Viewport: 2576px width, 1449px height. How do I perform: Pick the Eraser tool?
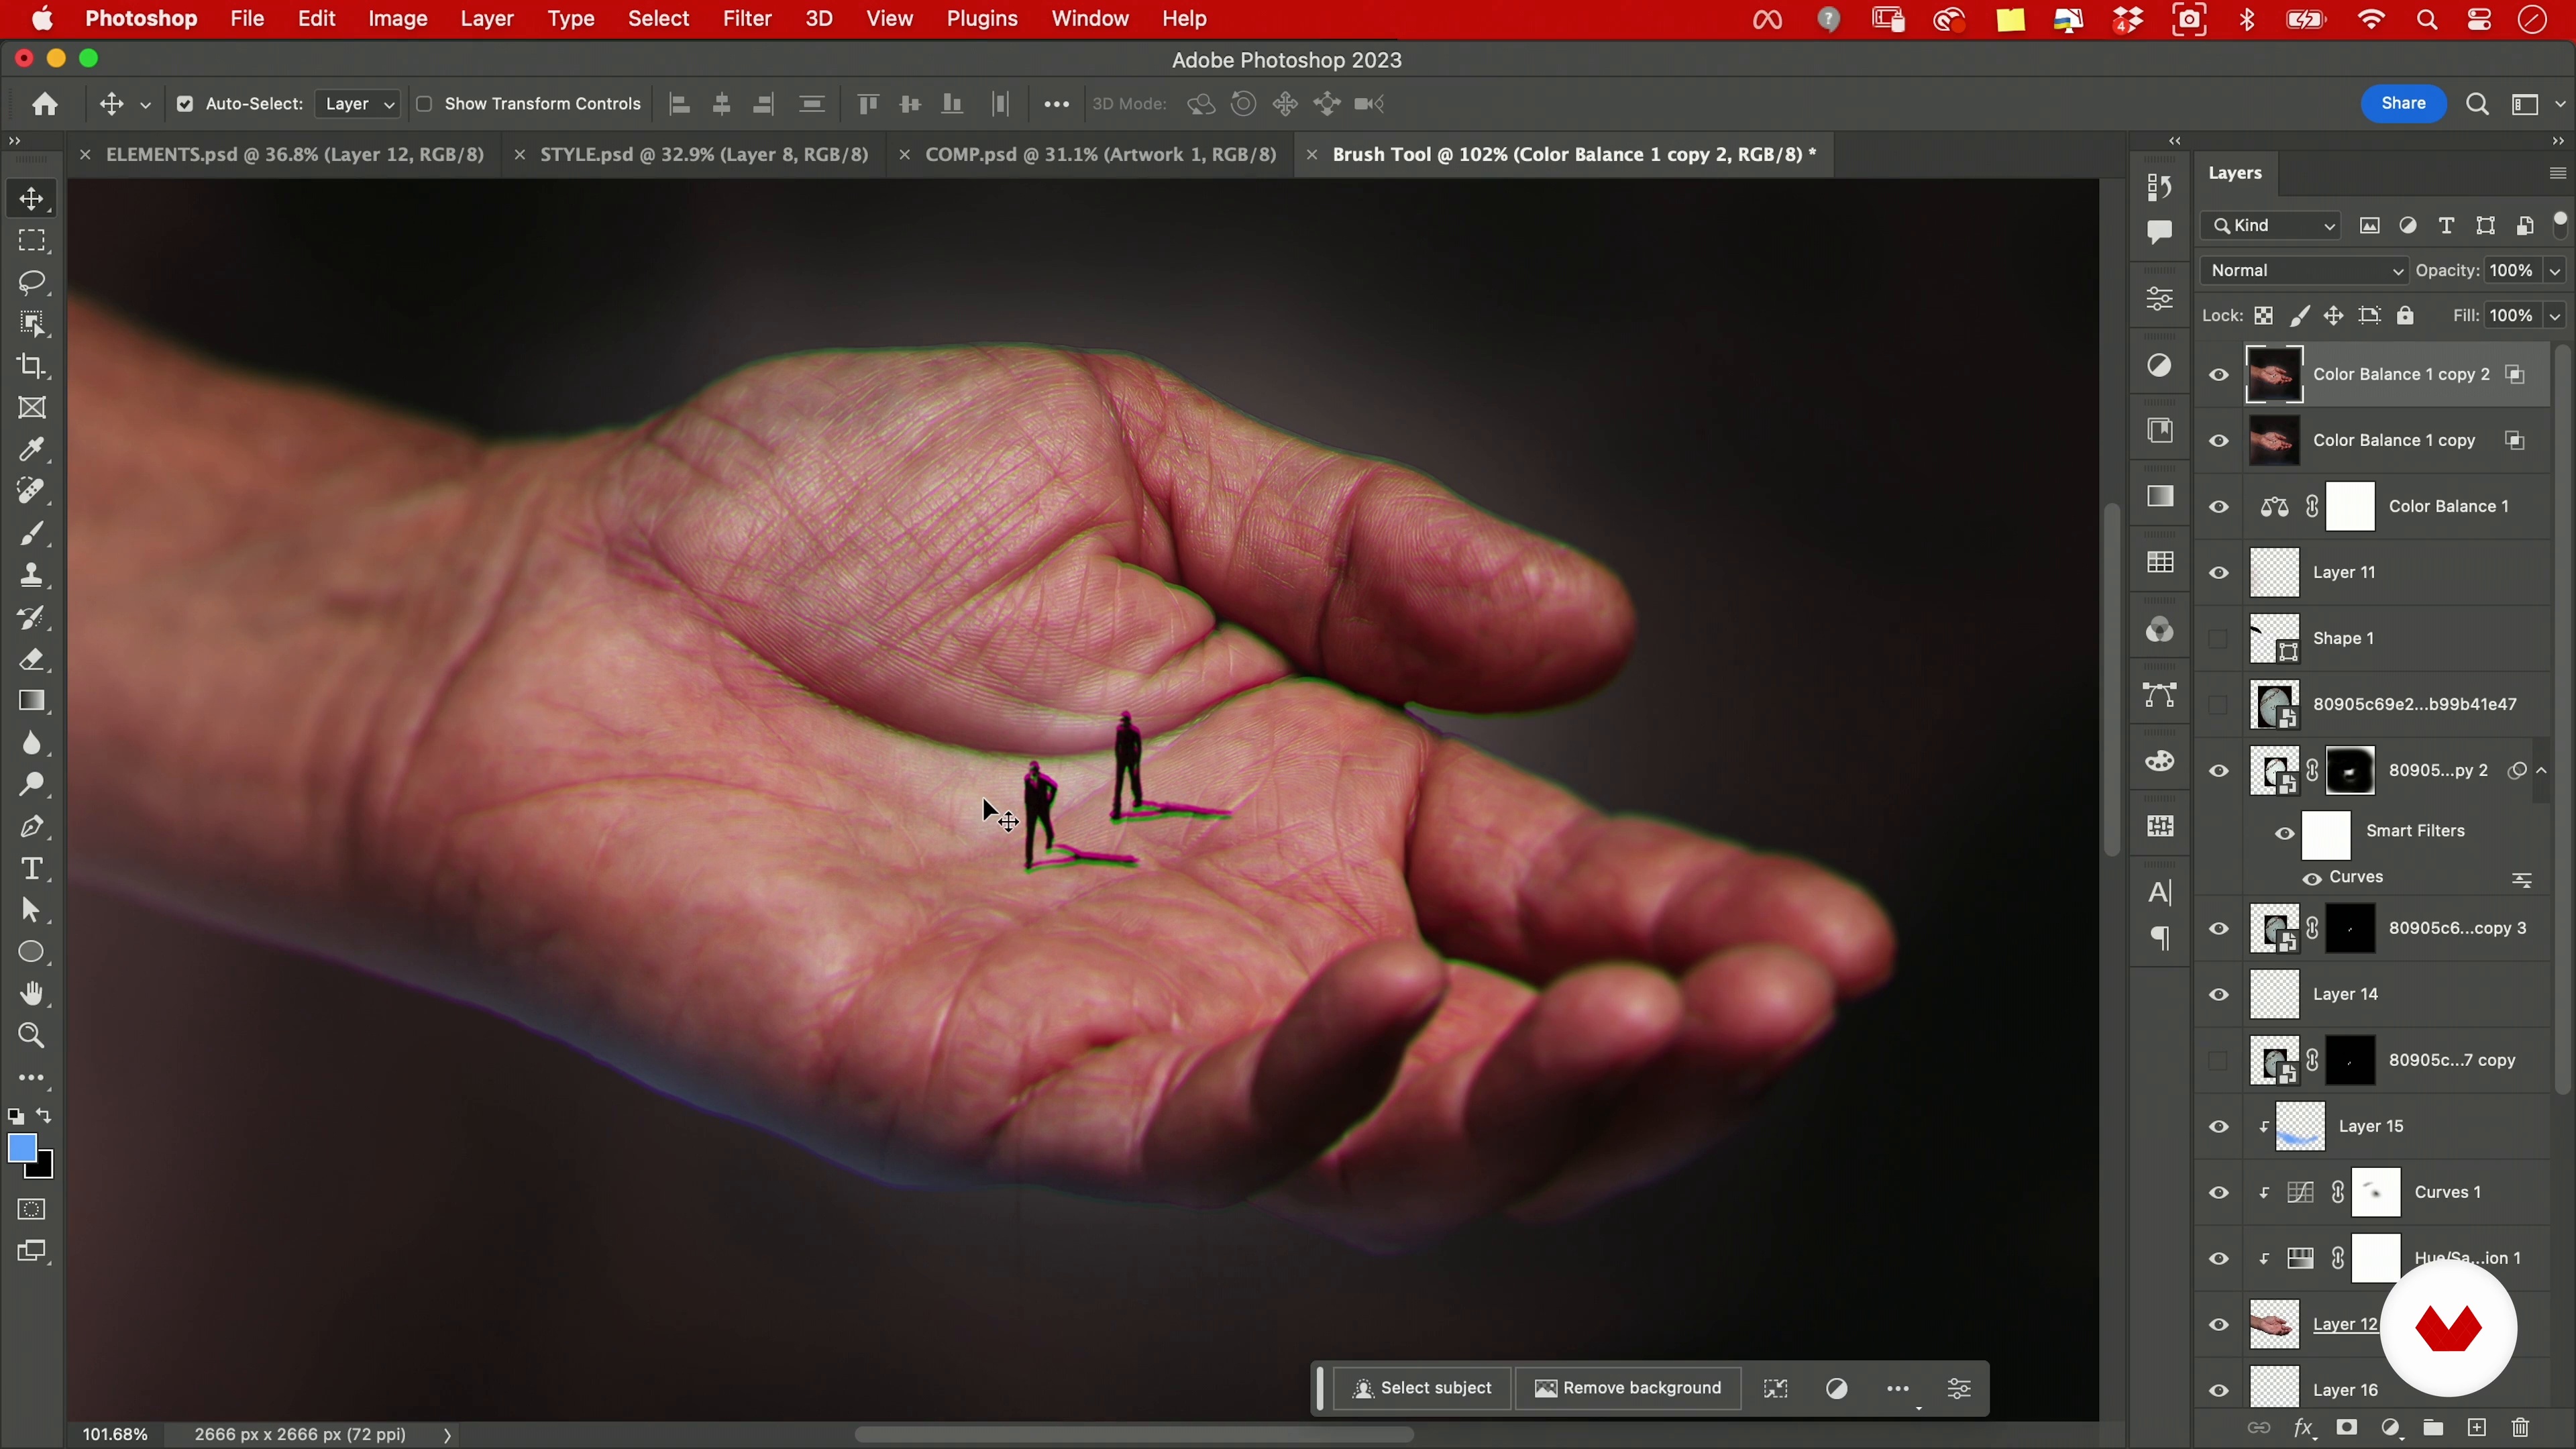[x=32, y=660]
